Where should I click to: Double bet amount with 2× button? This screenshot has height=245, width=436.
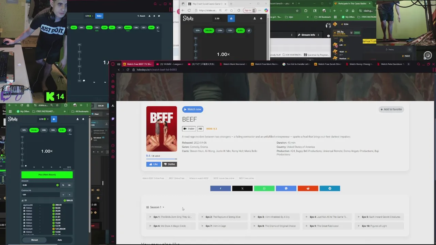[69, 185]
